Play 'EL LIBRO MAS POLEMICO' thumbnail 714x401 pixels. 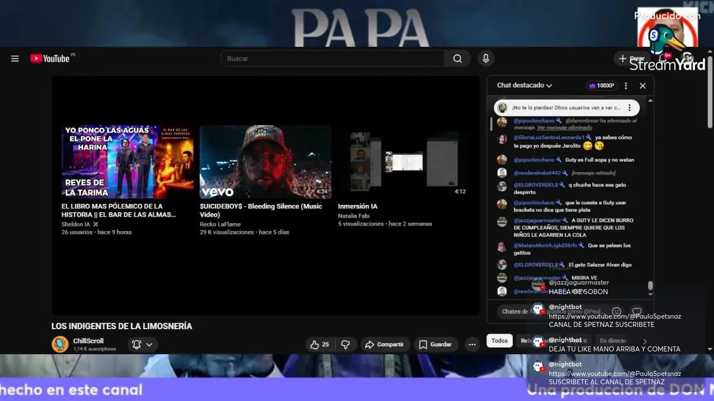[128, 162]
